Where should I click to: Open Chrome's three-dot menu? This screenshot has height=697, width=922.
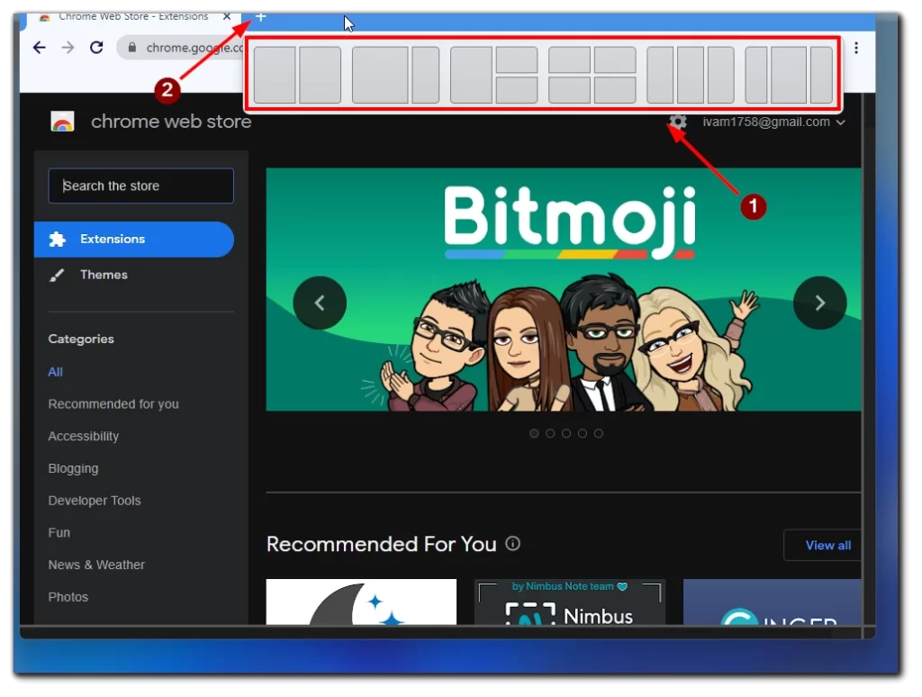point(856,48)
